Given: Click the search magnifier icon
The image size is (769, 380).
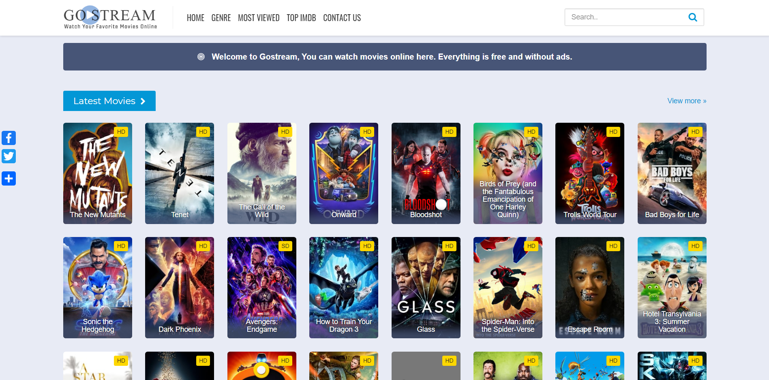Looking at the screenshot, I should pyautogui.click(x=692, y=17).
